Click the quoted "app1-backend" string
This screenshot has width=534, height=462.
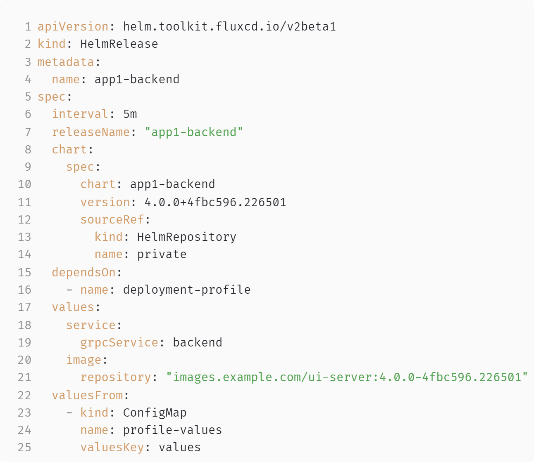point(194,132)
